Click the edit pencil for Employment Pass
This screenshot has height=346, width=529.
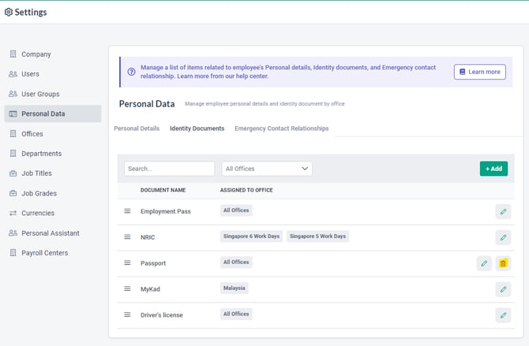point(503,211)
